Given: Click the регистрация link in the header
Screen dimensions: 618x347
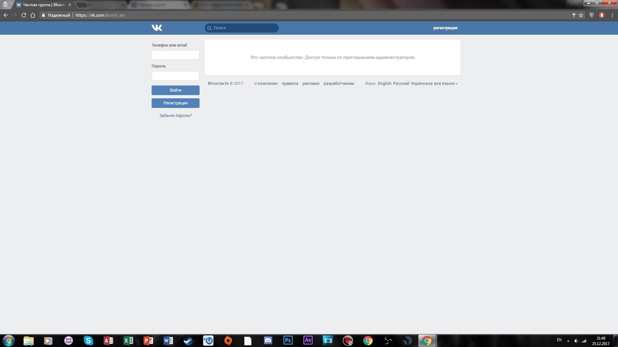Looking at the screenshot, I should click(445, 28).
